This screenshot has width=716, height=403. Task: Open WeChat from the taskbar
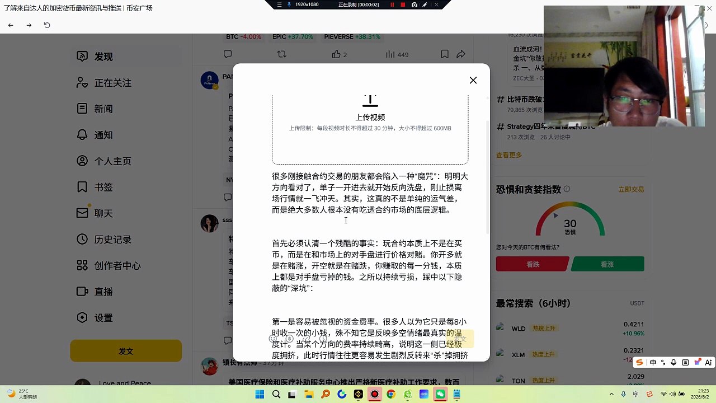click(440, 394)
